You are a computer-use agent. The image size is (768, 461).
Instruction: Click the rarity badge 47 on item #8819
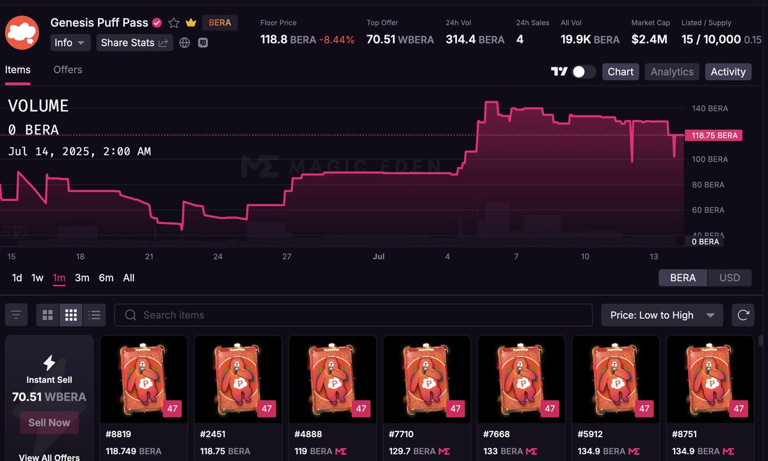coord(172,408)
